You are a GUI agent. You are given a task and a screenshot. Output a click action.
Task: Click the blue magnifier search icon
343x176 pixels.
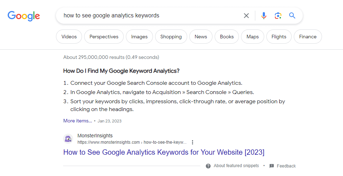pyautogui.click(x=292, y=16)
